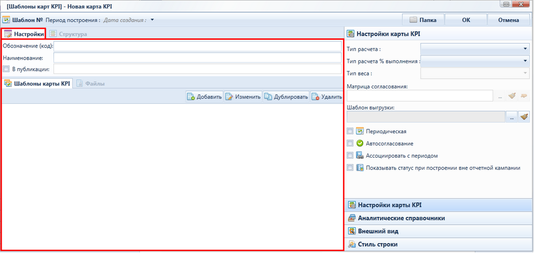
Task: Open the Тип веса dropdown
Action: [x=475, y=73]
